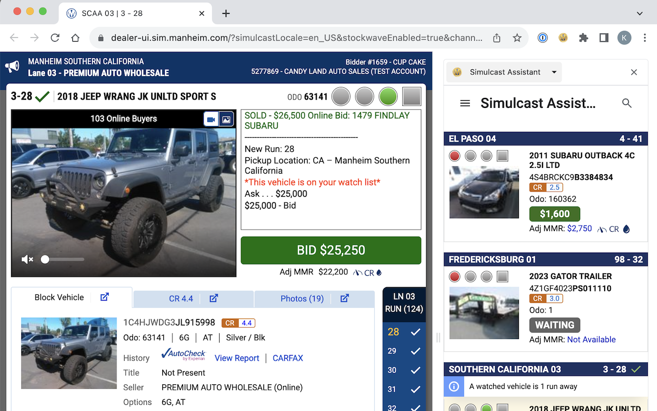
Task: Click the droplet icon beside Adj MMR $22,200
Action: 379,273
